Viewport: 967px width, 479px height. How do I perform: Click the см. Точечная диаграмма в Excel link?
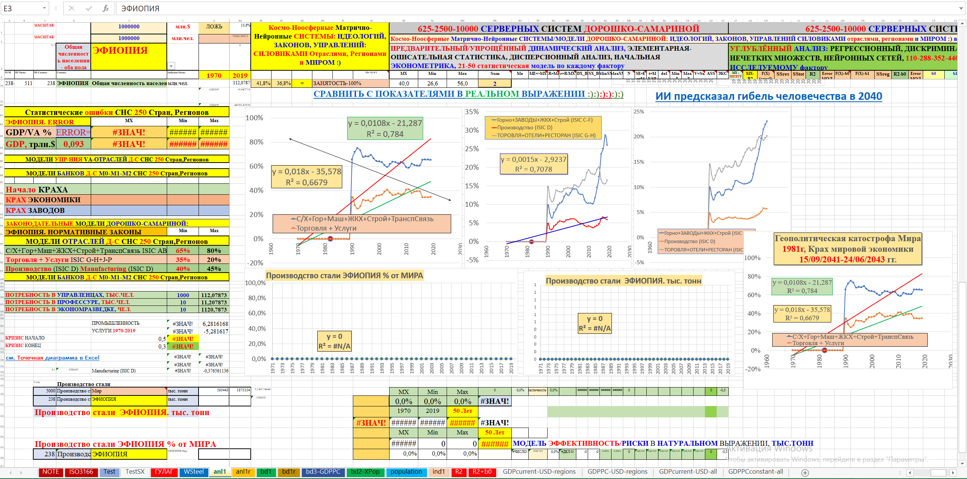point(53,358)
